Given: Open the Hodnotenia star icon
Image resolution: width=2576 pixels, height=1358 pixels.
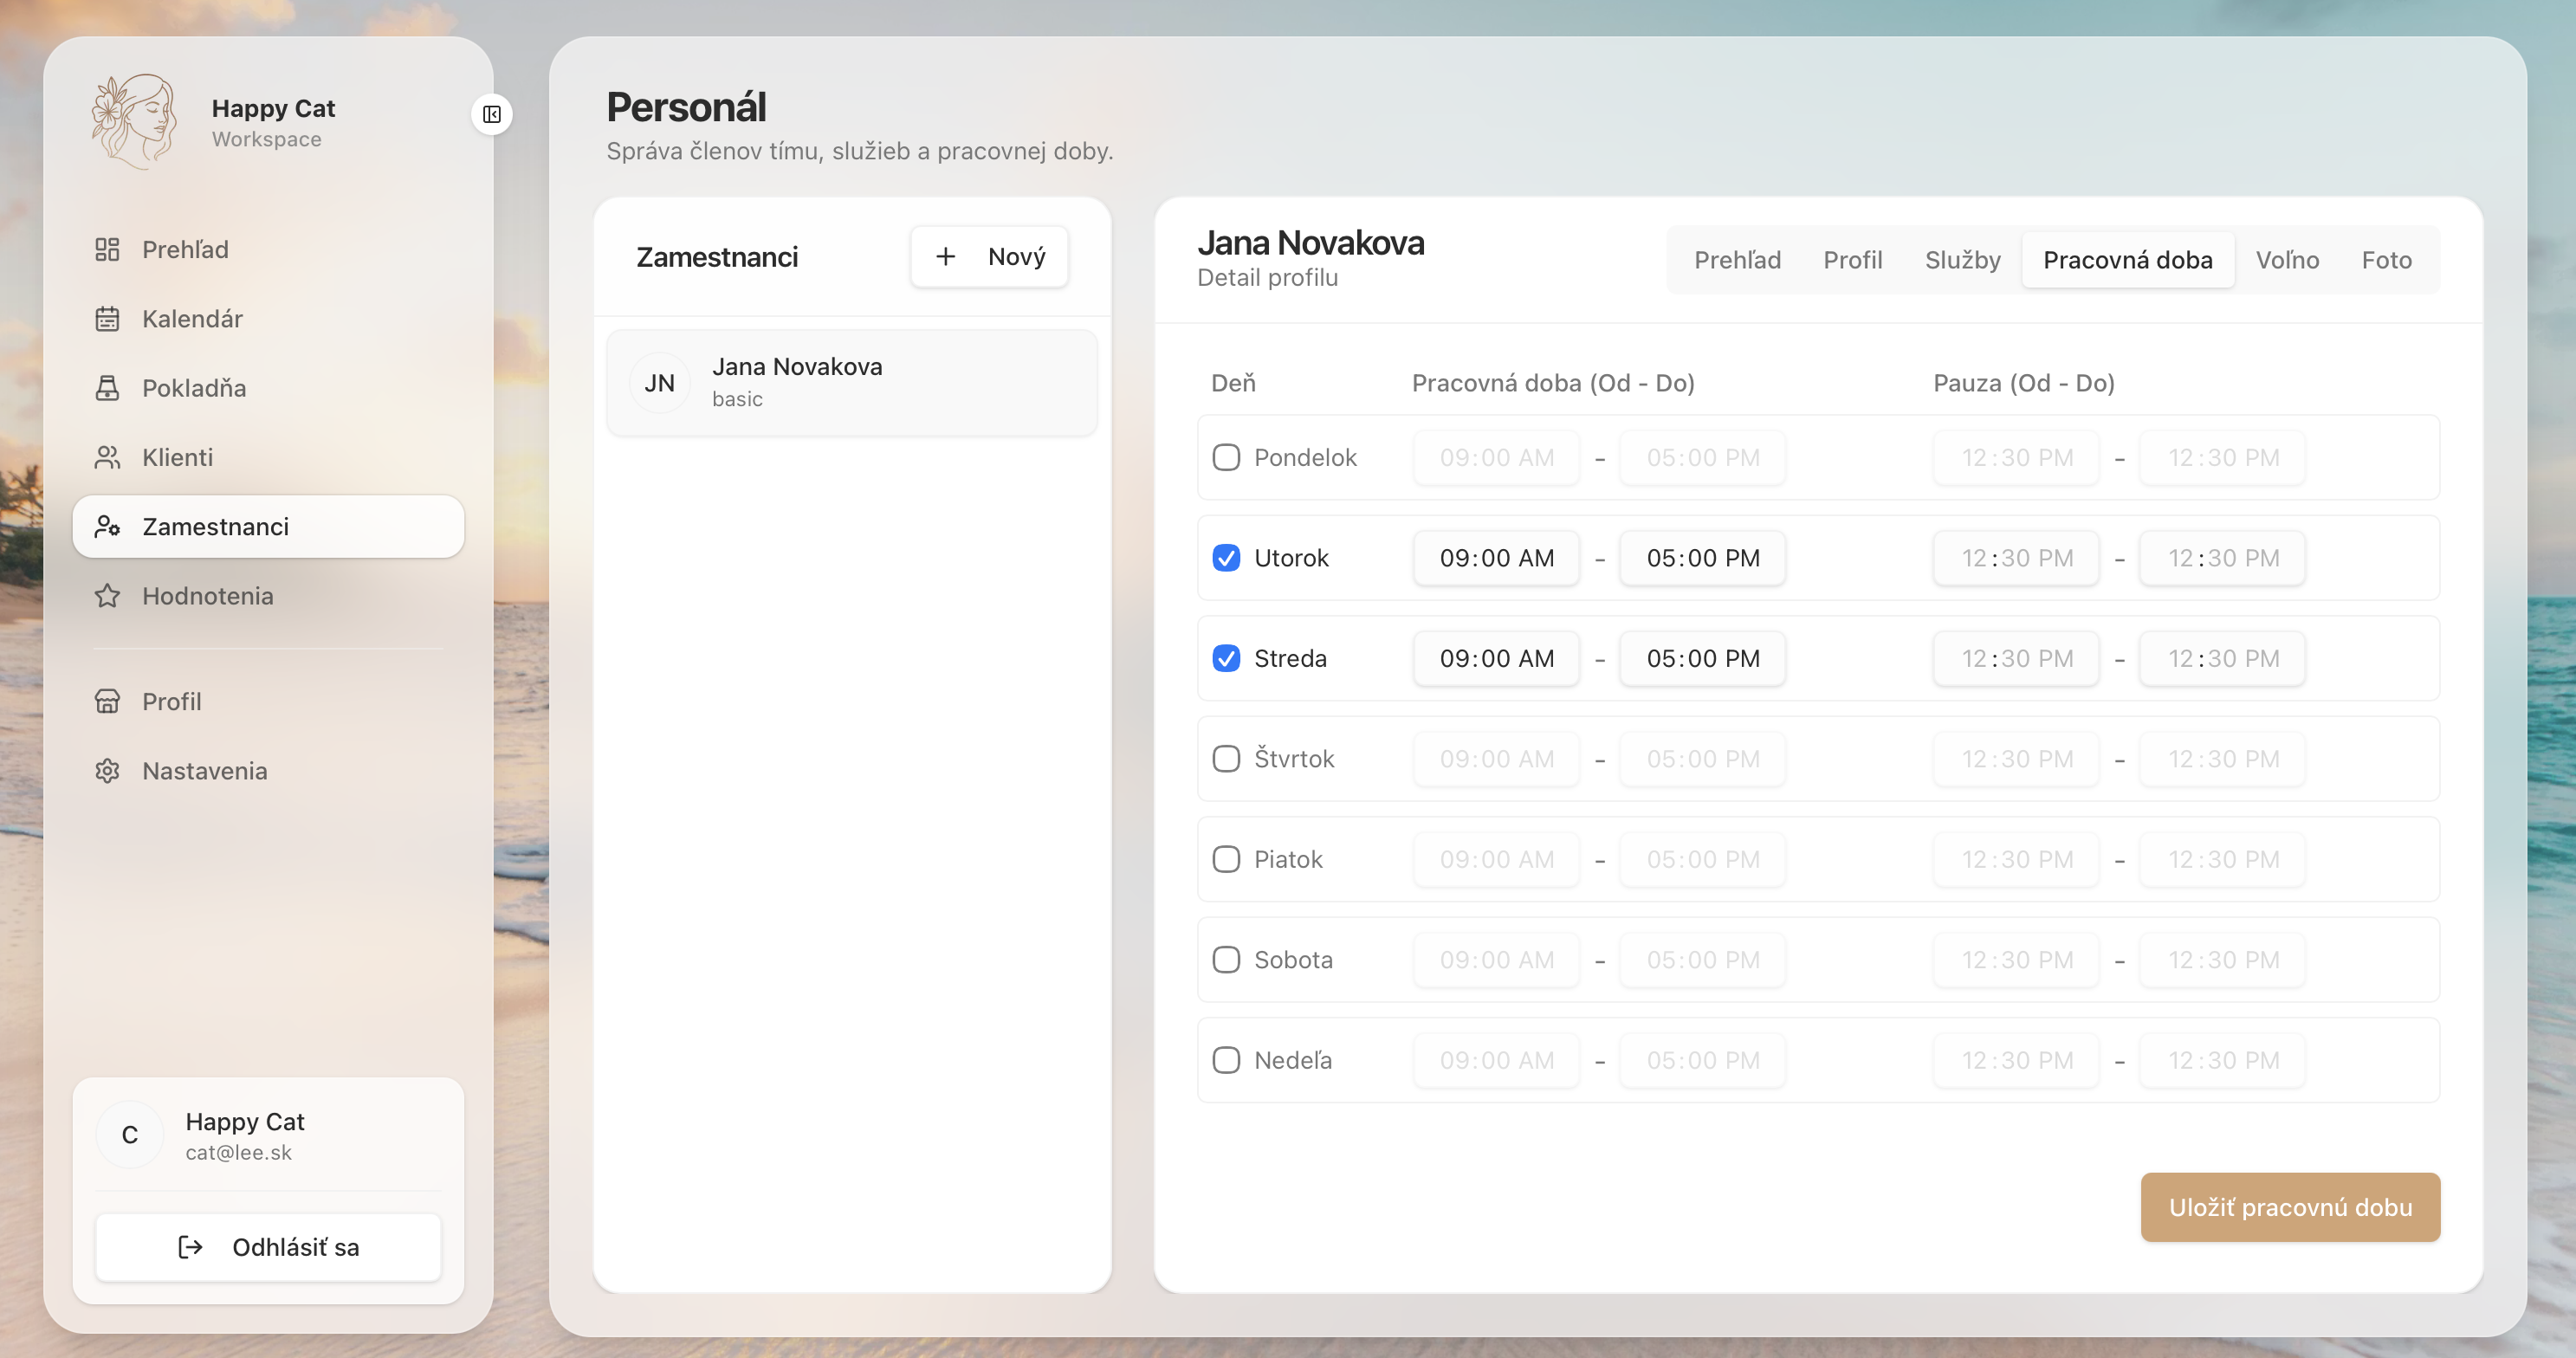Looking at the screenshot, I should [107, 596].
